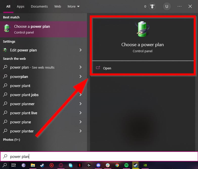This screenshot has height=169, width=198.
Task: Open Spotify from the taskbar
Action: [126, 165]
